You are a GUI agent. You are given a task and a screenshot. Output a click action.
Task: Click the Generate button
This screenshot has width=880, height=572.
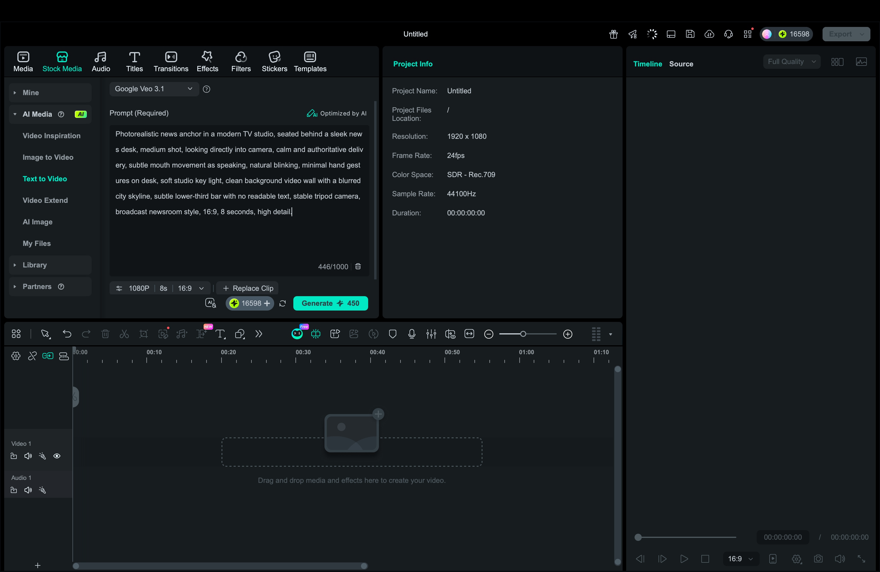pyautogui.click(x=330, y=303)
